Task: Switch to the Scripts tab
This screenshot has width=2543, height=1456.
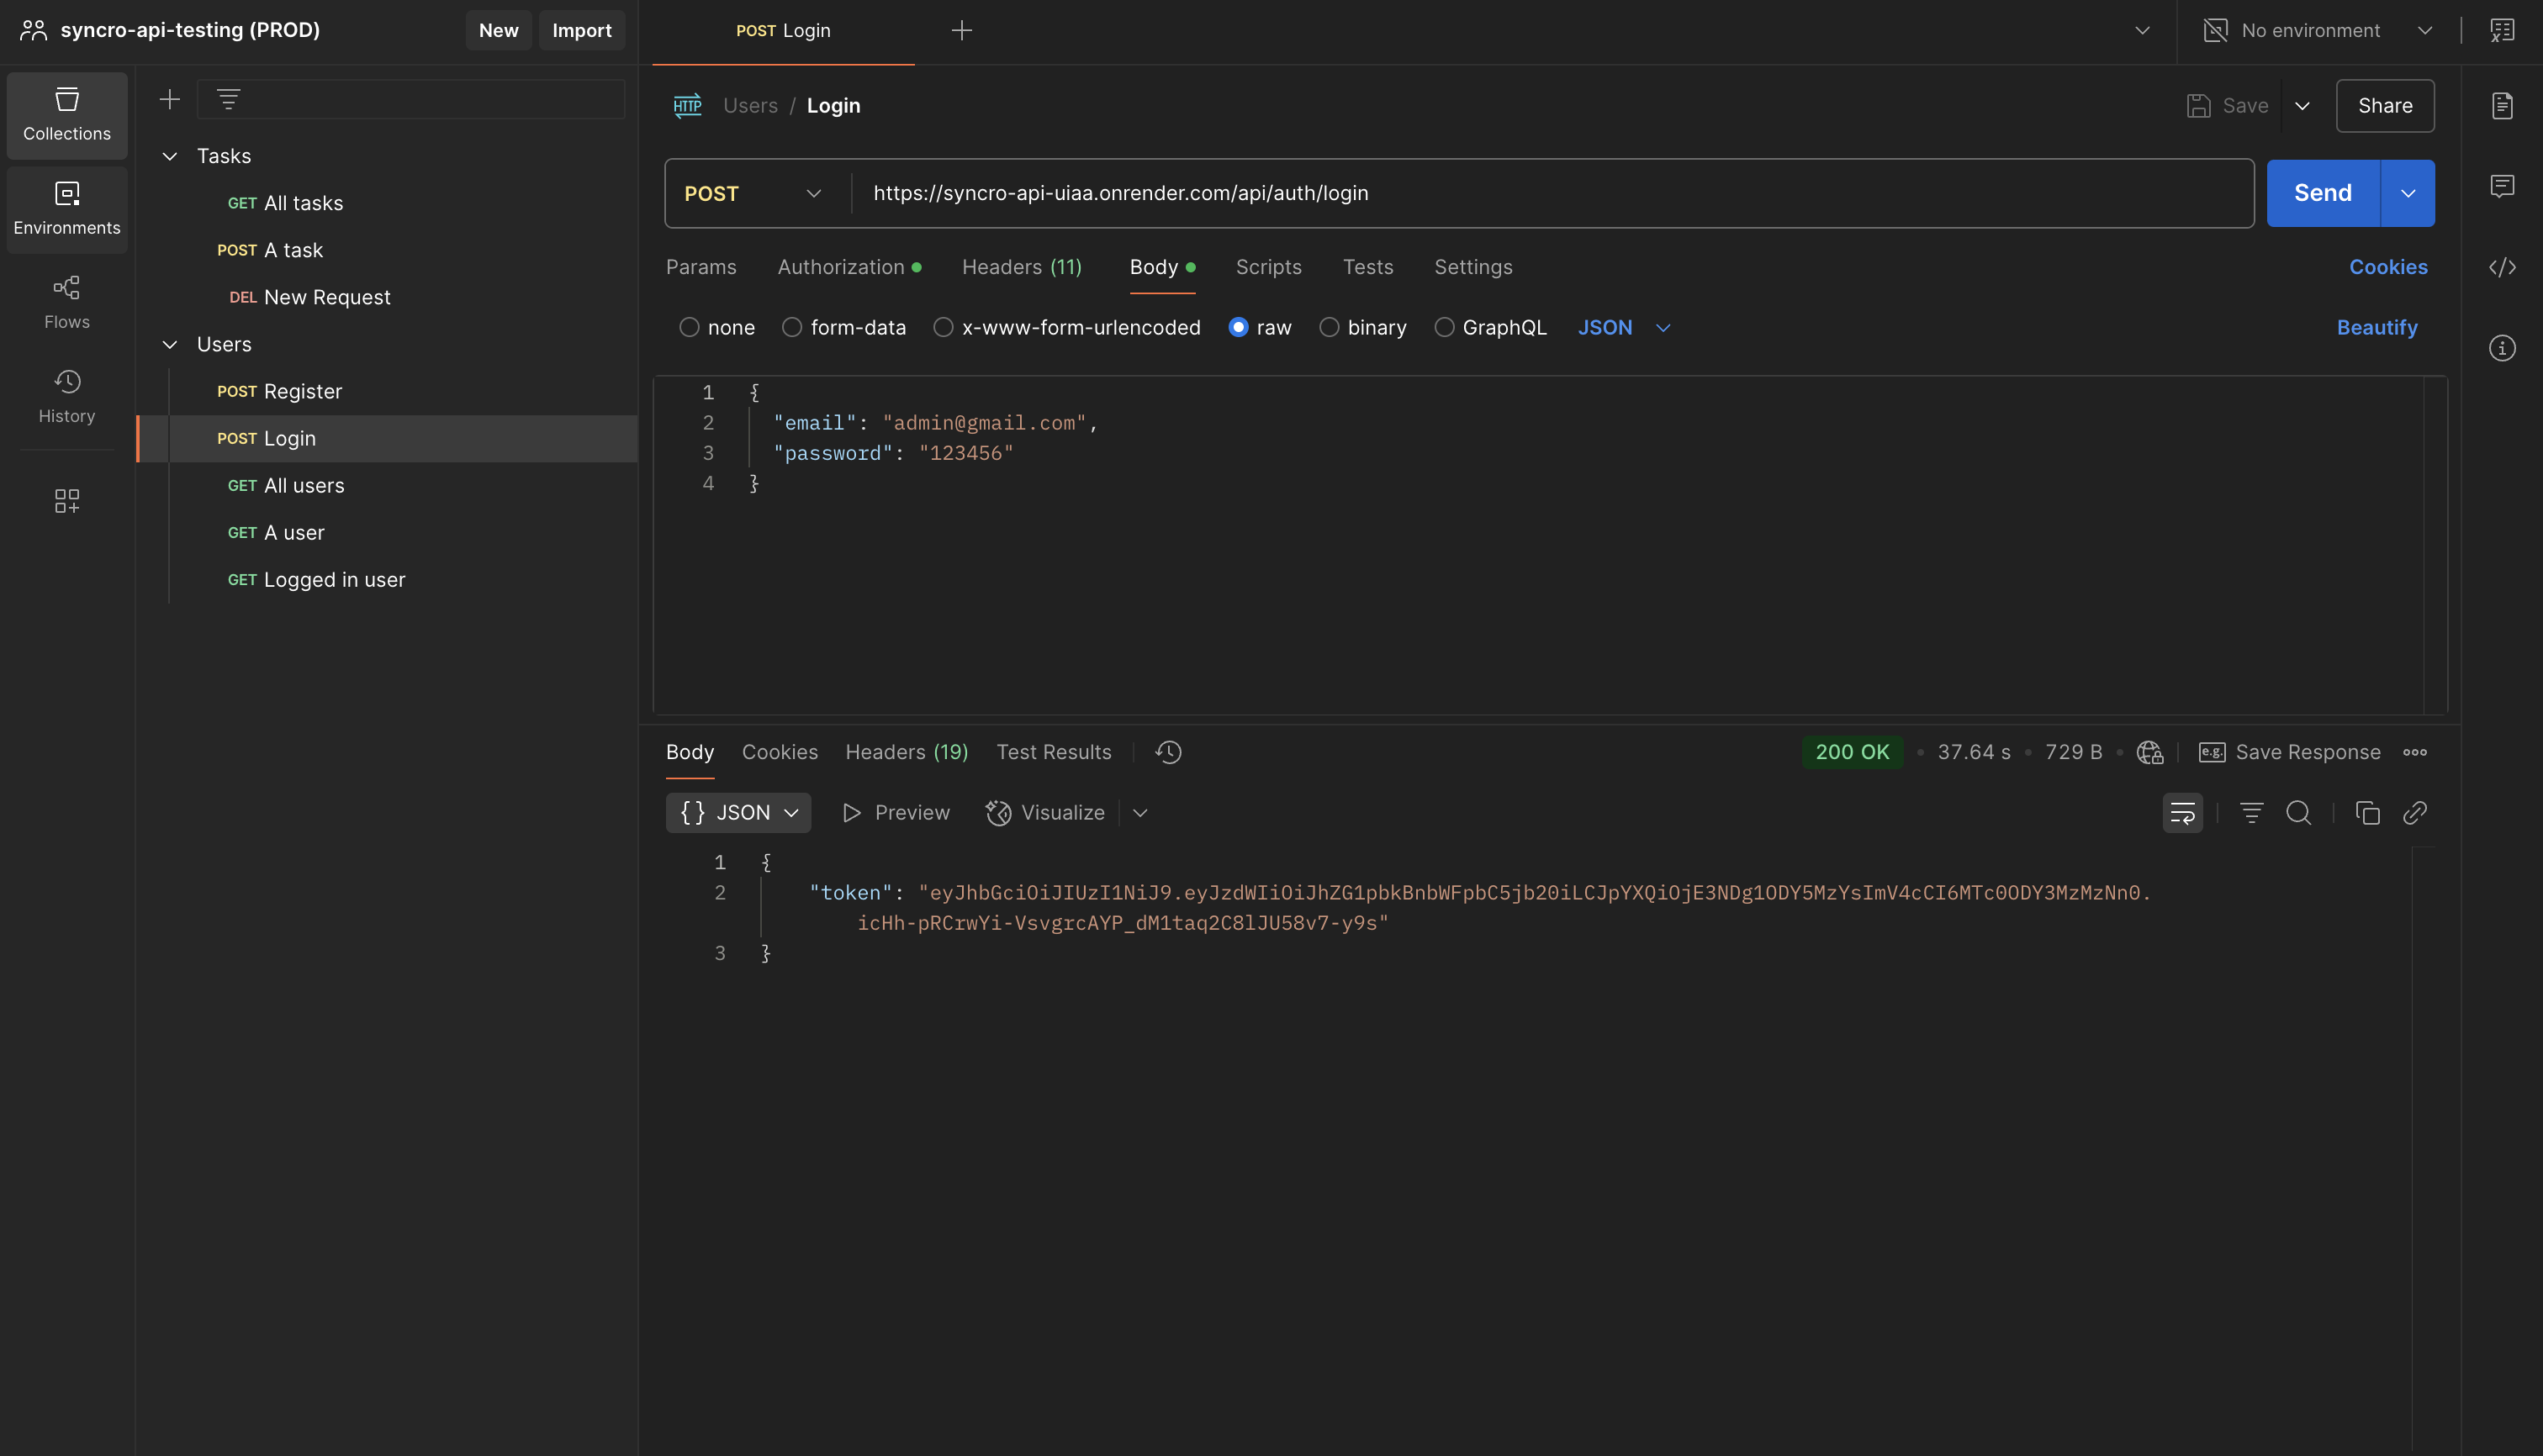Action: (x=1268, y=267)
